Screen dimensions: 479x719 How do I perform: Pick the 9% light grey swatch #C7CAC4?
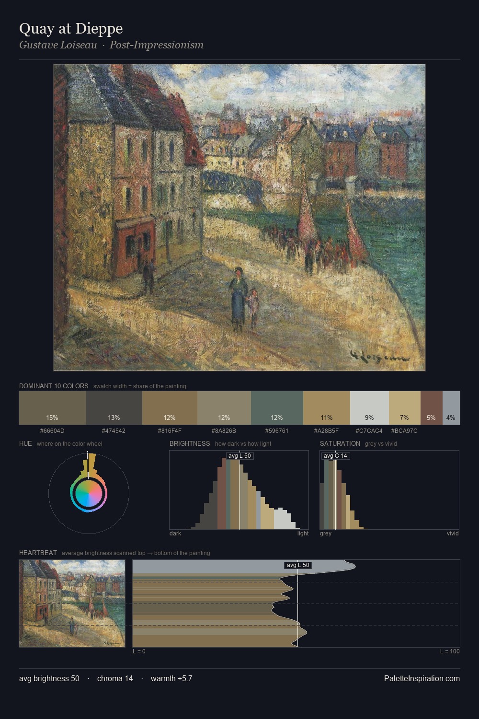(369, 408)
